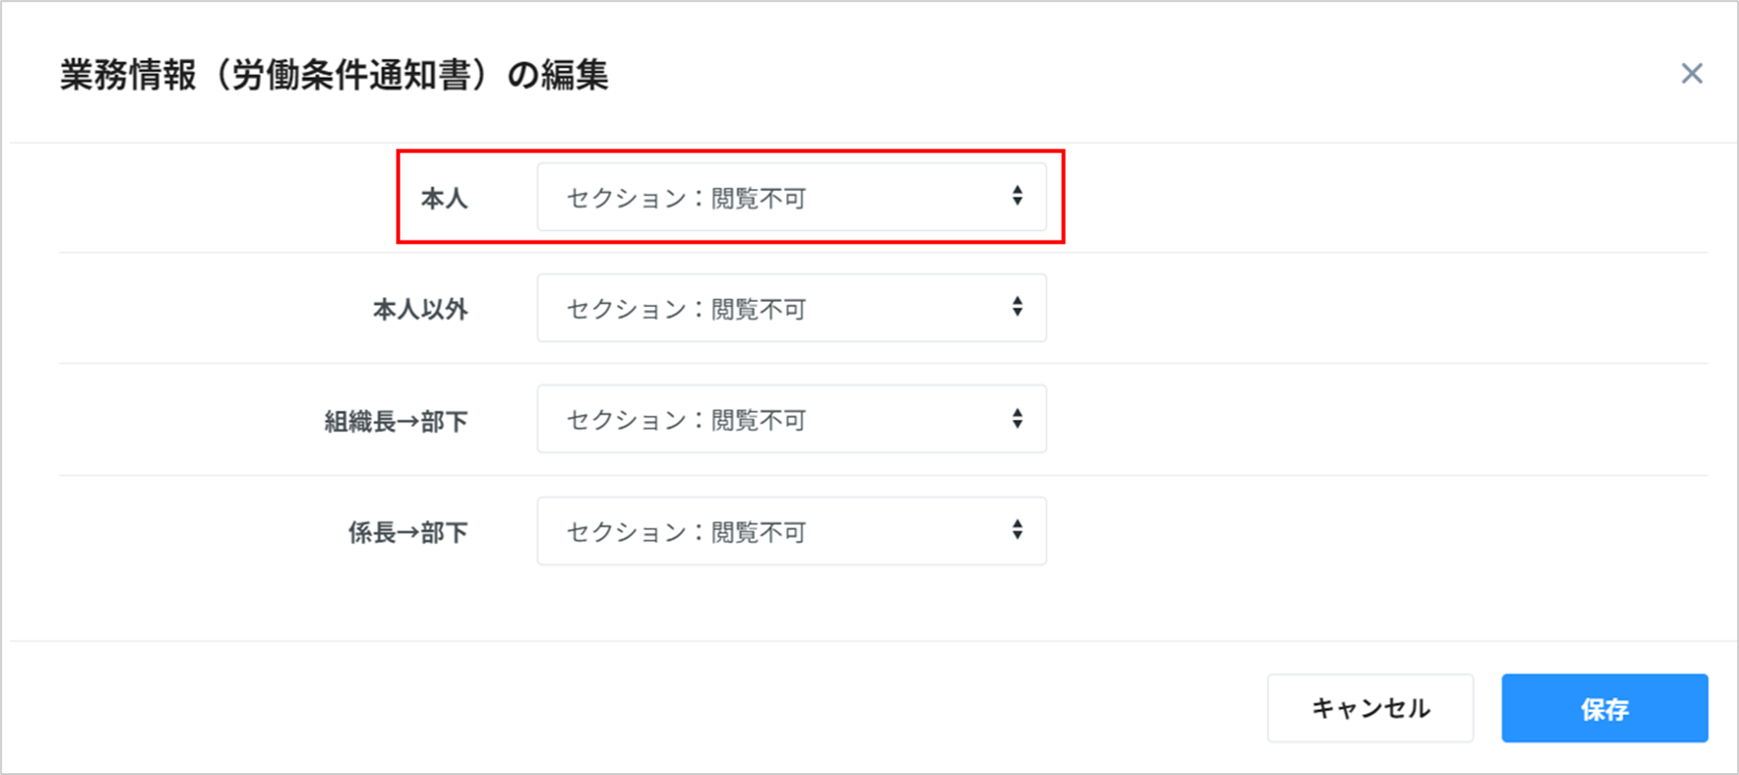This screenshot has width=1739, height=775.
Task: Click the up-down arrows in 本人 selector
Action: [x=1017, y=196]
